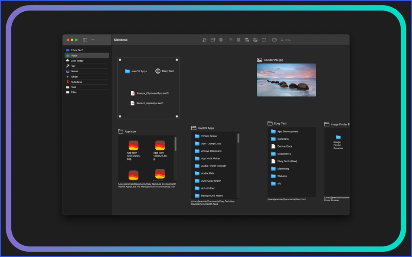This screenshot has height=257, width=412.
Task: Click the add group box toolbar icon
Action: (x=264, y=40)
